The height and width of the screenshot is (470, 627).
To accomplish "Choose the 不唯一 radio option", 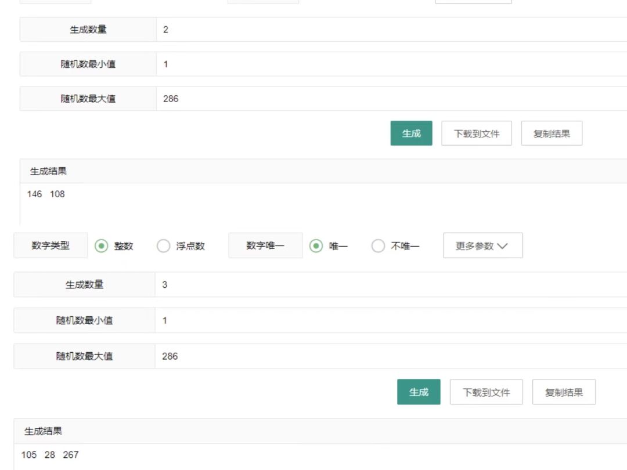I will tap(378, 246).
